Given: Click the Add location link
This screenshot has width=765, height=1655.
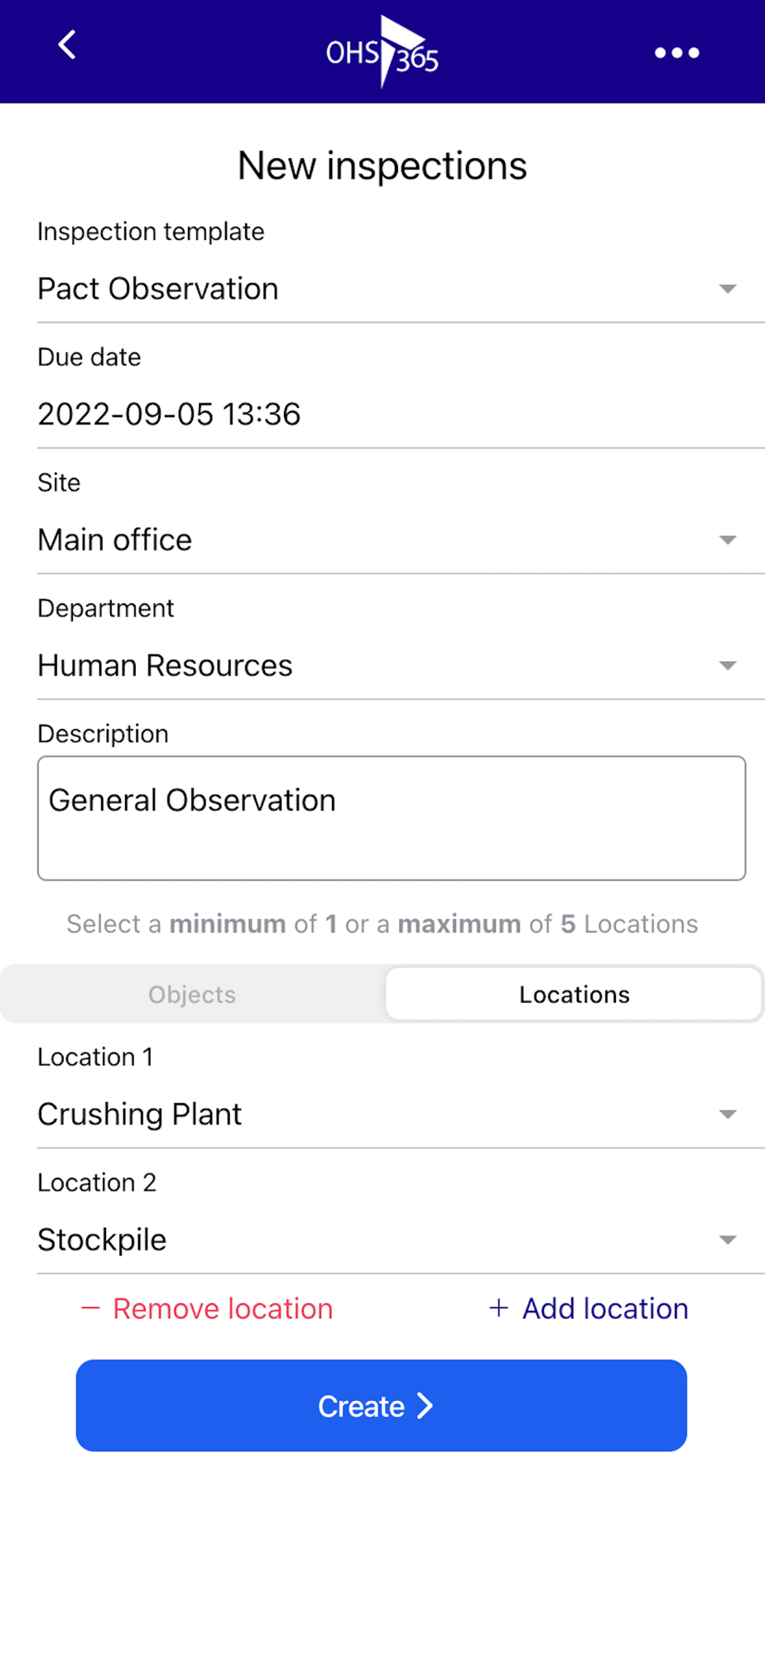Looking at the screenshot, I should click(x=605, y=1308).
